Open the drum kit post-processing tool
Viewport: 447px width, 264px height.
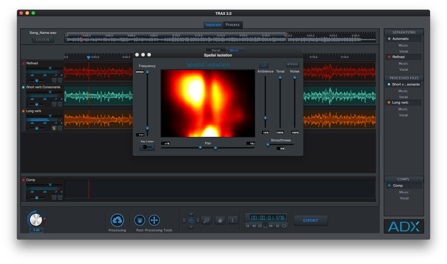140,221
